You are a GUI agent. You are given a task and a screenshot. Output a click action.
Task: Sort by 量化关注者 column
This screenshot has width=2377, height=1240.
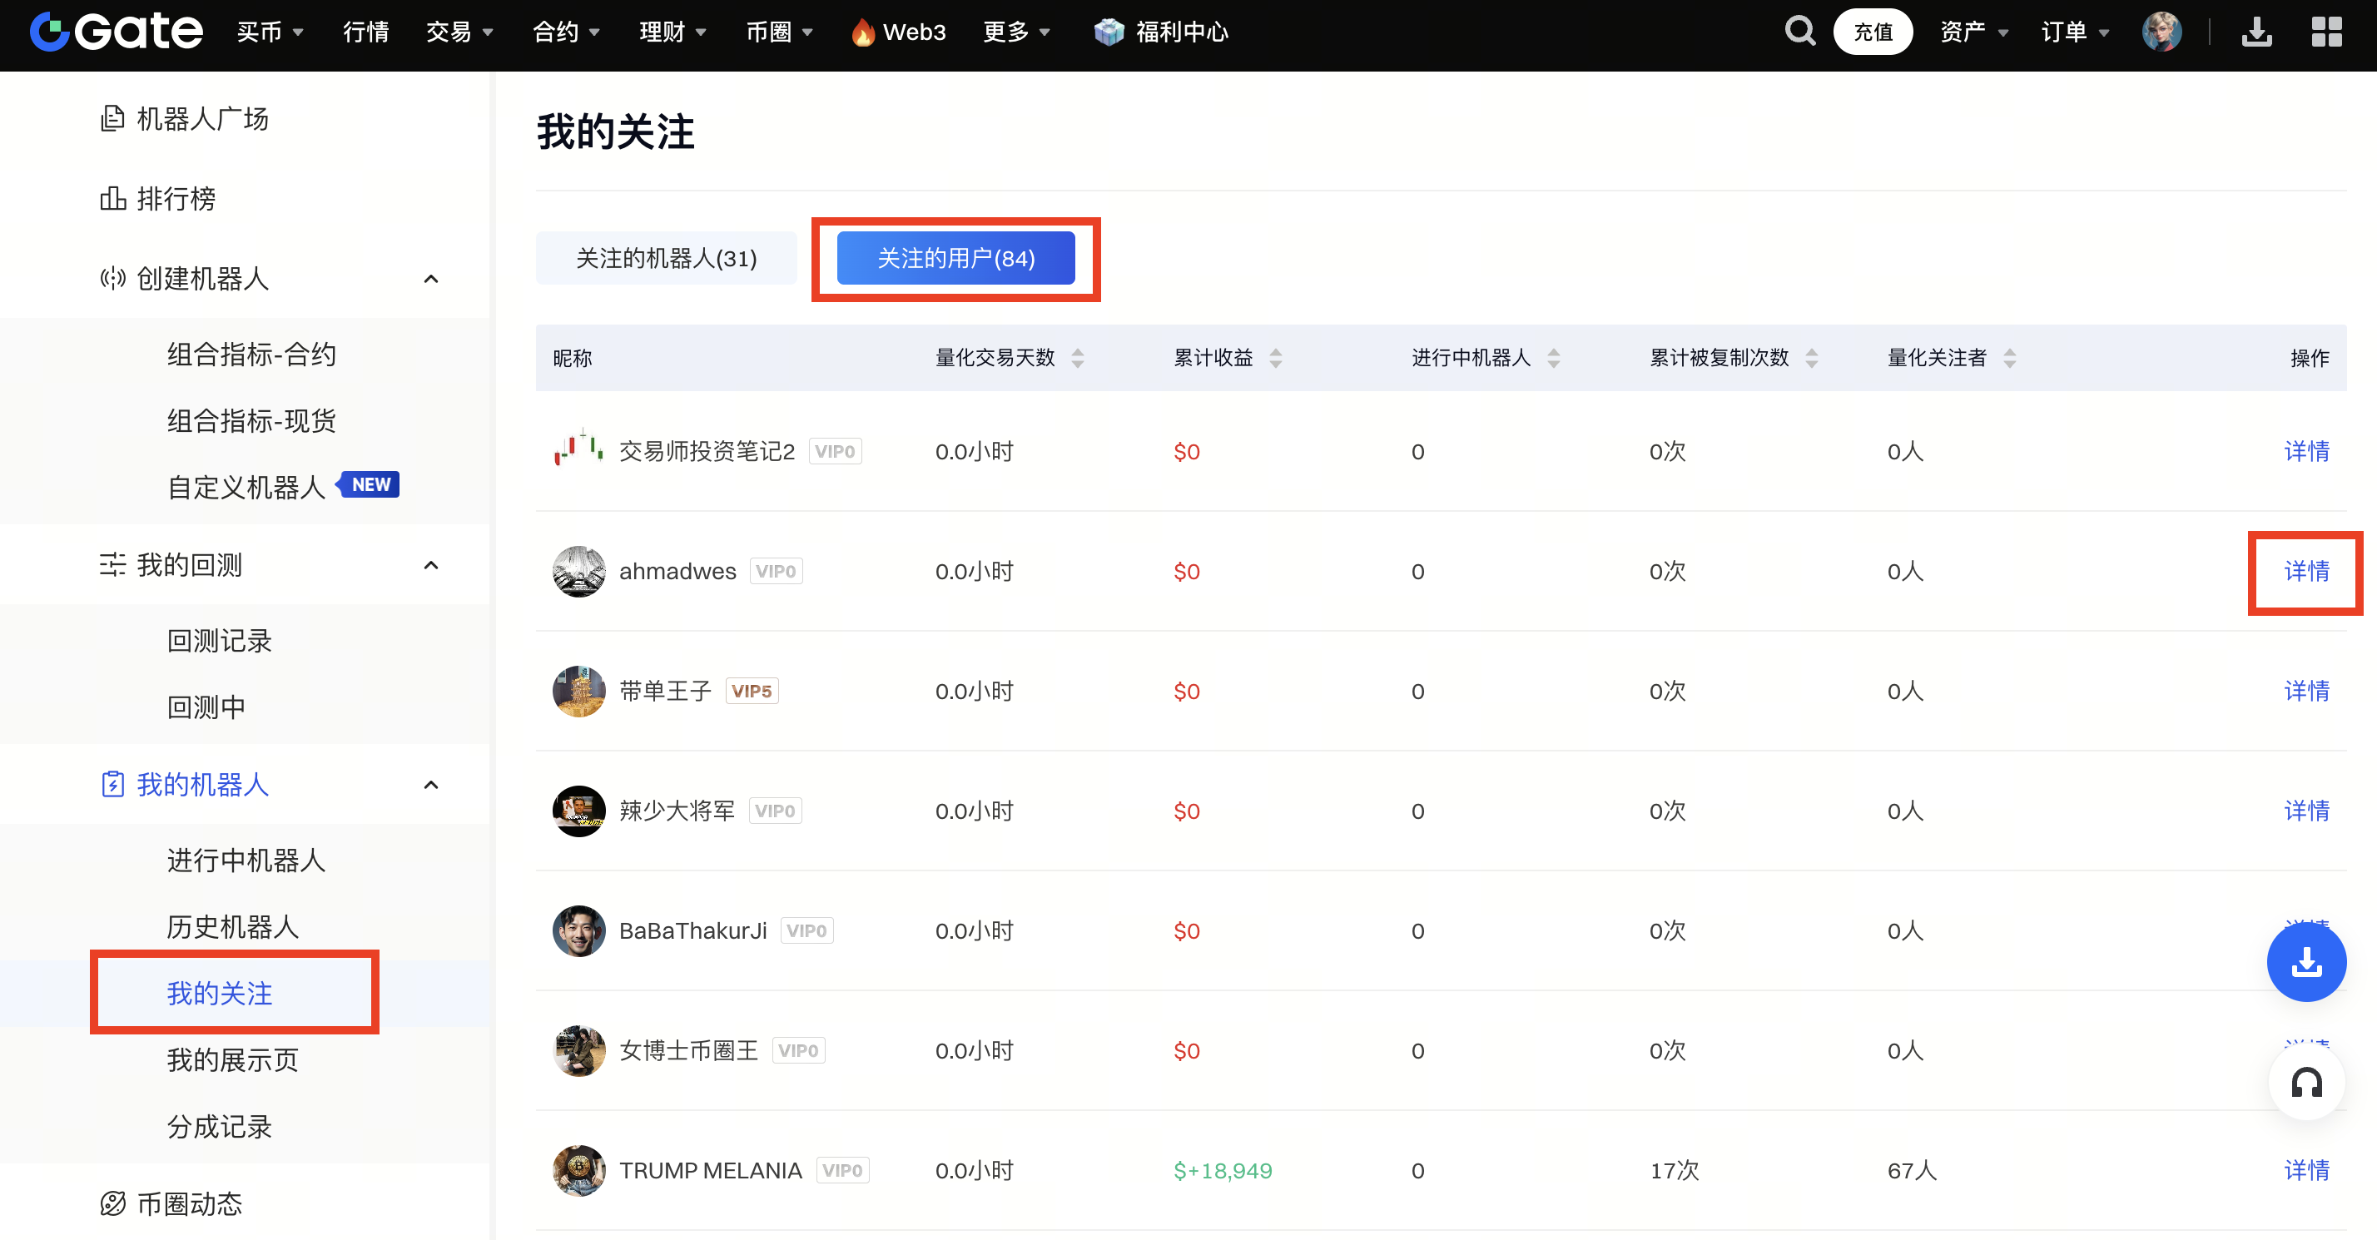point(2010,358)
